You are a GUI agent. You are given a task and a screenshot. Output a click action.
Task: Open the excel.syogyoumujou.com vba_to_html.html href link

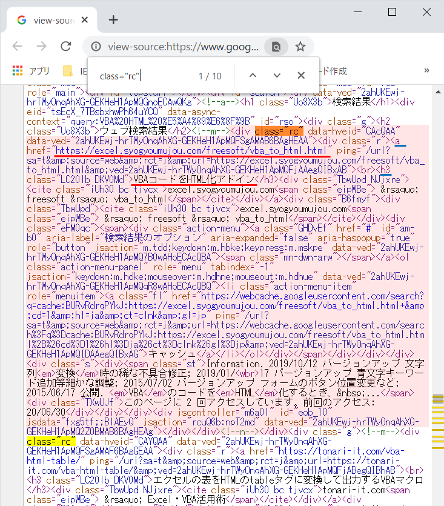pyautogui.click(x=191, y=151)
